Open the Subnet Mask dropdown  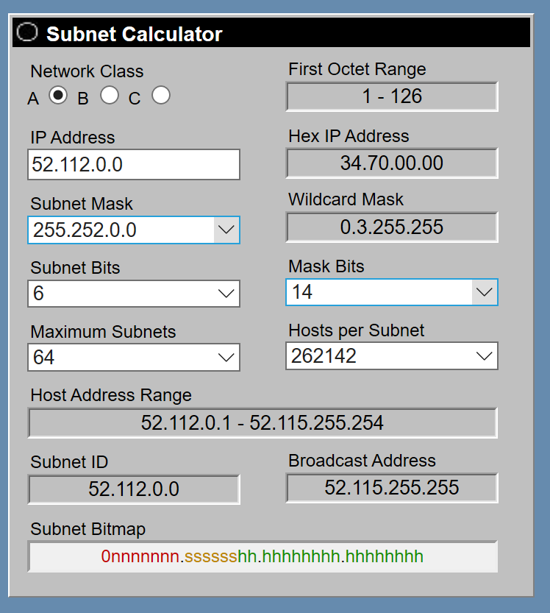tap(134, 230)
